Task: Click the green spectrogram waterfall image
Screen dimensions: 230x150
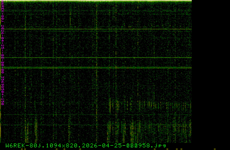Action: [x=96, y=71]
